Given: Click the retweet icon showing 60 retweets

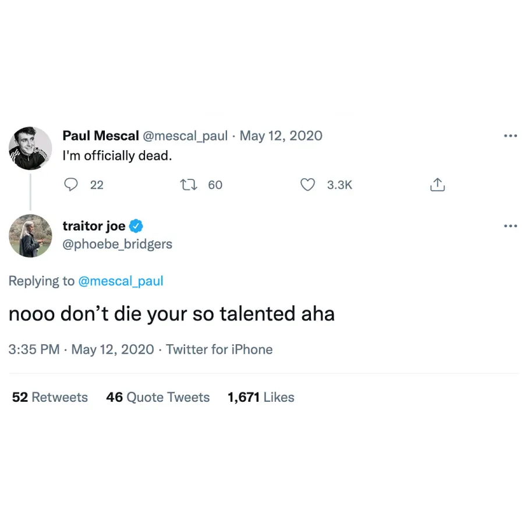Looking at the screenshot, I should [187, 185].
